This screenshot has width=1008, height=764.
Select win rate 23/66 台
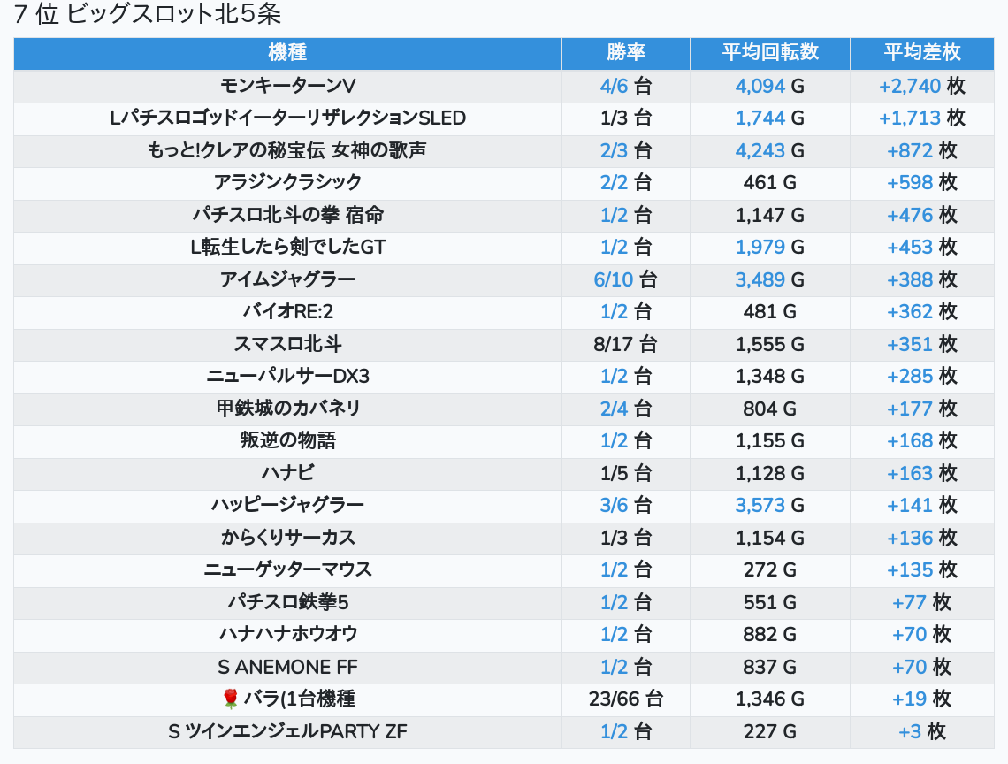[x=625, y=699]
